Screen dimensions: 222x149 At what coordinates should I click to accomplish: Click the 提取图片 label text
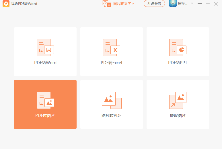(178, 115)
